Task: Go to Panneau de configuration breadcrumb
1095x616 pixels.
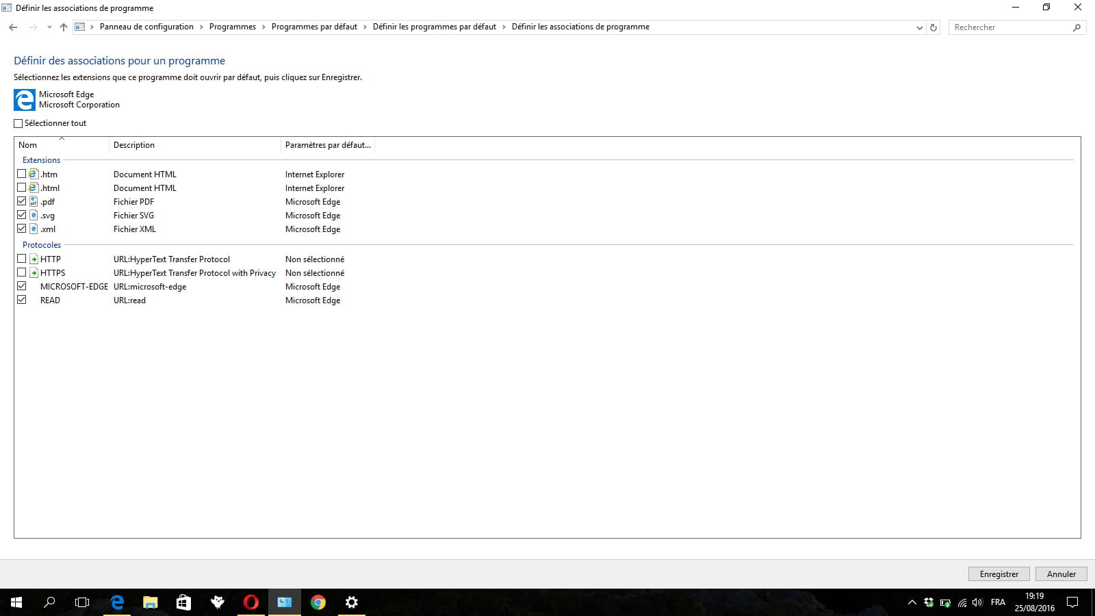Action: (x=146, y=27)
